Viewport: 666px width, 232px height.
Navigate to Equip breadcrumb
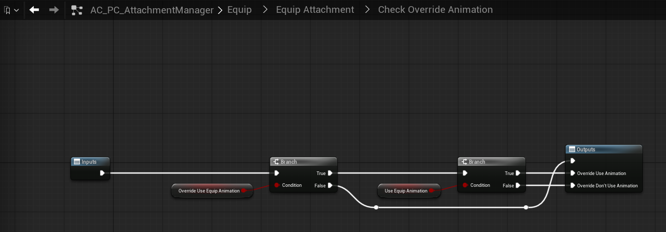coord(240,10)
